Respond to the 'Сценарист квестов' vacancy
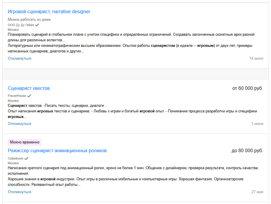 [x=19, y=124]
